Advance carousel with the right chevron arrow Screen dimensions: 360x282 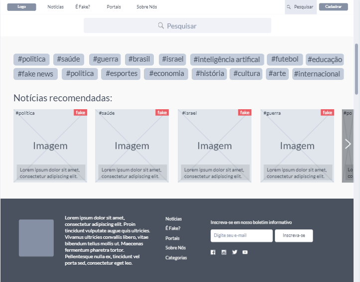point(348,144)
